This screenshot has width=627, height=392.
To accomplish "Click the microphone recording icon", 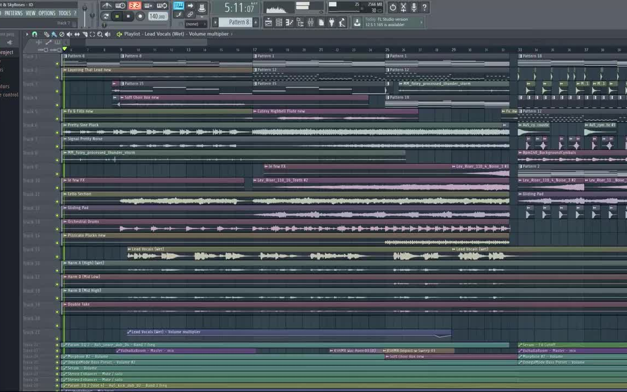I will coord(414,7).
